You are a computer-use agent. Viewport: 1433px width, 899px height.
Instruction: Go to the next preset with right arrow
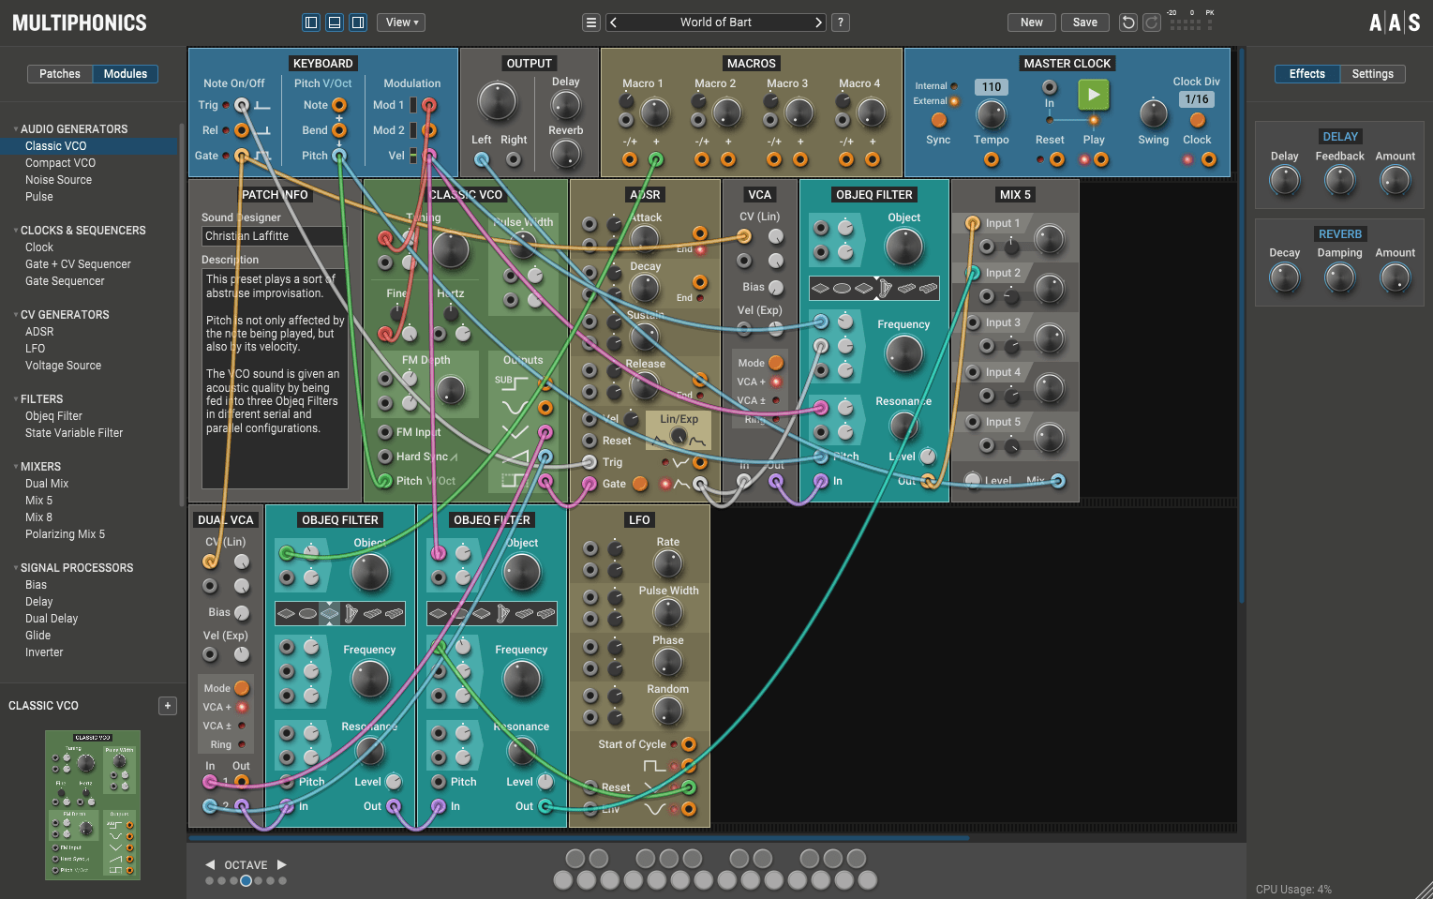click(x=818, y=22)
